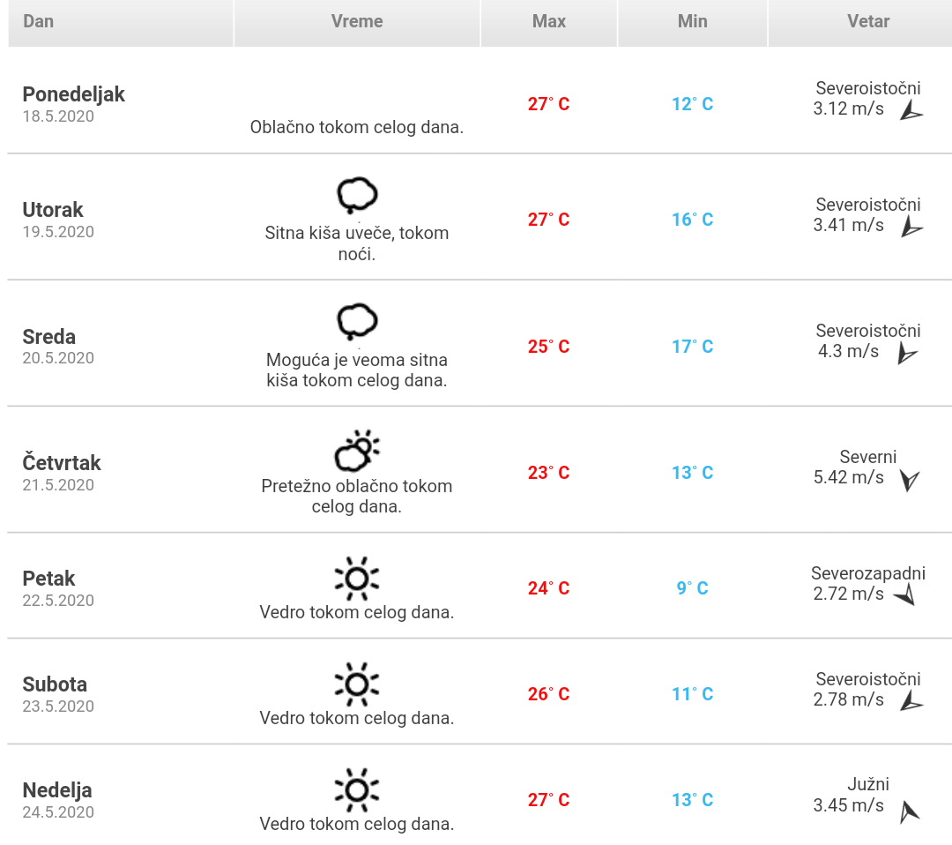The height and width of the screenshot is (845, 952).
Task: Click Friday's clear sun icon
Action: [x=357, y=578]
